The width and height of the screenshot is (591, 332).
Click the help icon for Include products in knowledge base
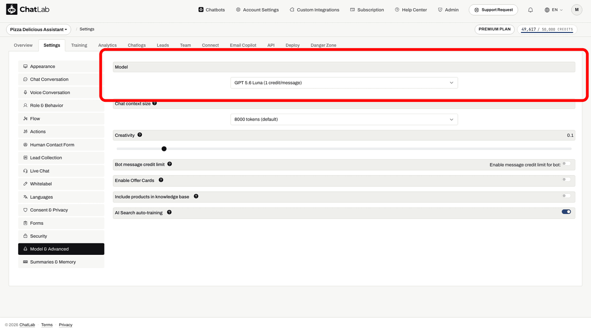point(196,196)
